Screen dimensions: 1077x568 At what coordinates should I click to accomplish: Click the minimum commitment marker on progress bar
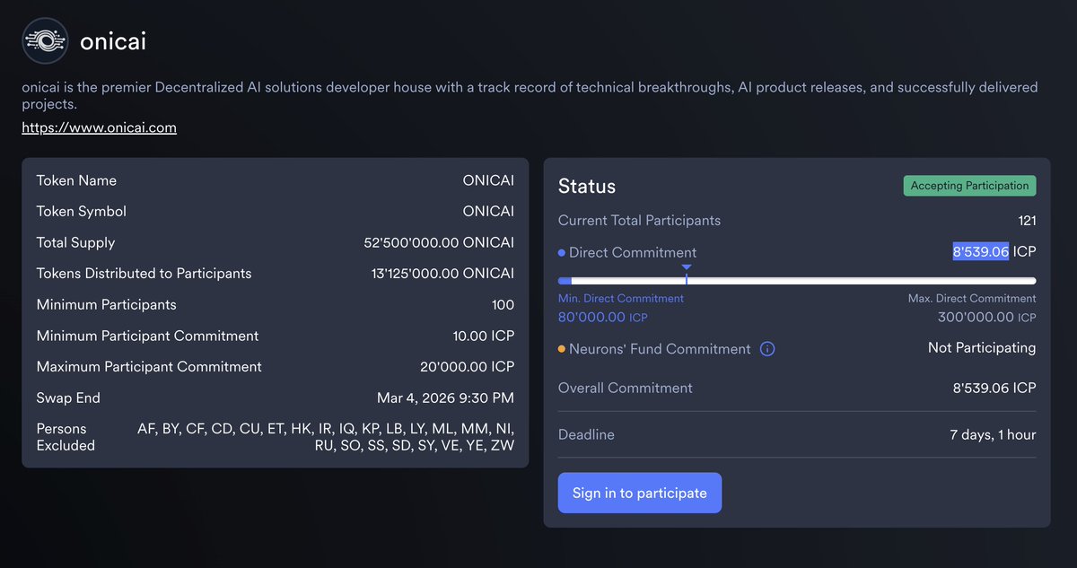click(686, 275)
